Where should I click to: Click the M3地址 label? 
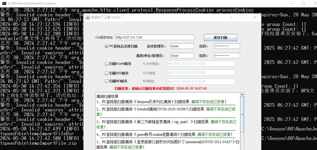point(148,81)
